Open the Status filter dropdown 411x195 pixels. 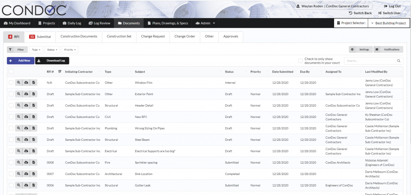[x=52, y=49]
